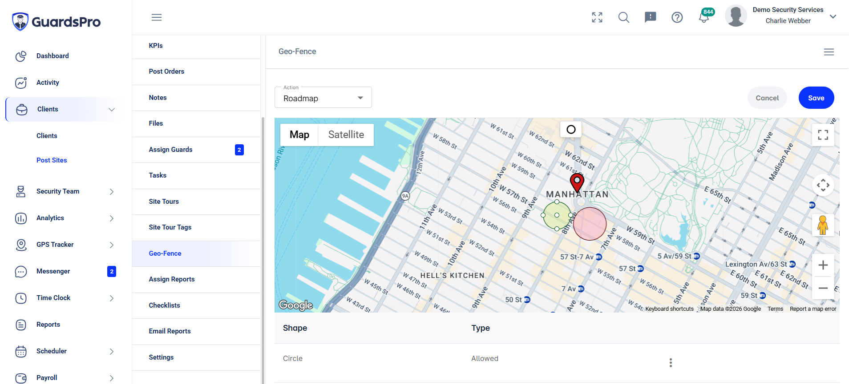Open the Action Roadmap dropdown
The image size is (849, 384).
click(323, 97)
